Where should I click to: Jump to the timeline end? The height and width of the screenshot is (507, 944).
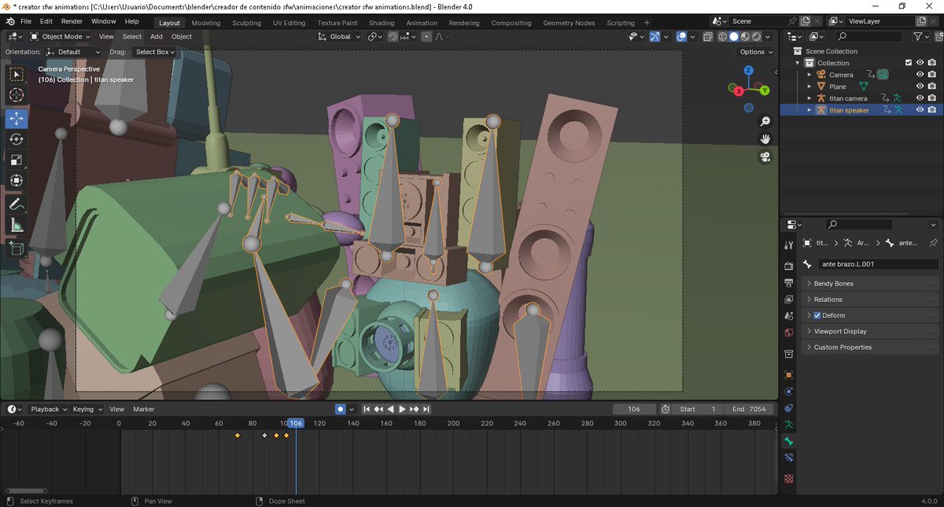coord(426,409)
